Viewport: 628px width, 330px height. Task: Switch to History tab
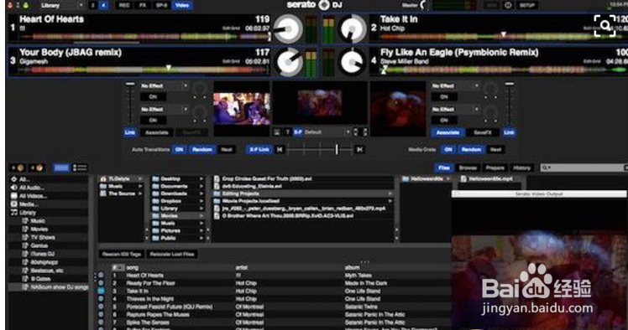[x=521, y=168]
